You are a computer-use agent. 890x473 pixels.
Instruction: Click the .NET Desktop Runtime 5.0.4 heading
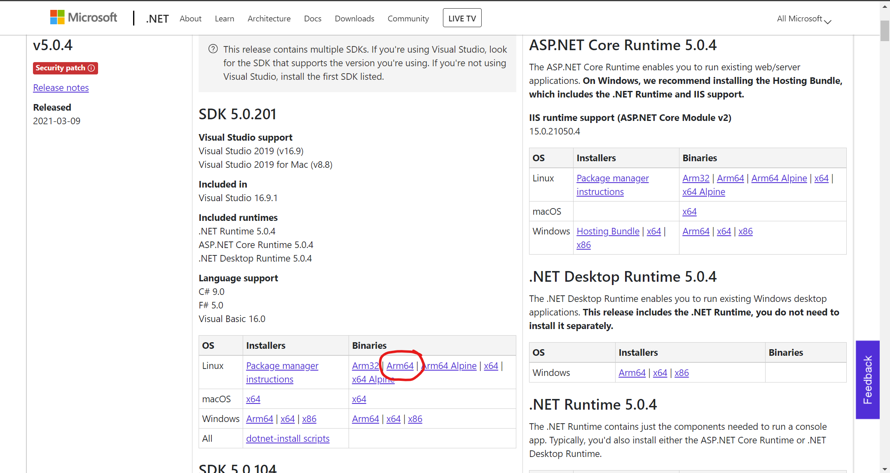(x=623, y=276)
